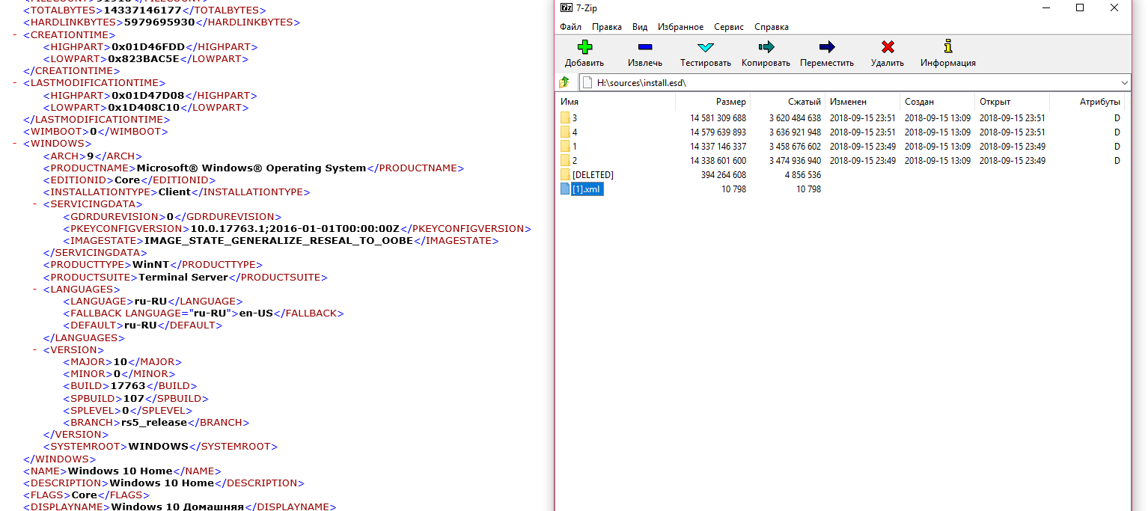
Task: Click the [DELETED] folder name
Action: (x=593, y=175)
